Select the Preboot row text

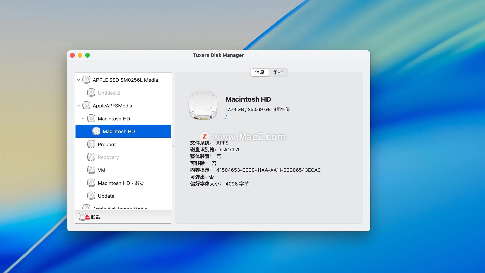pyautogui.click(x=107, y=145)
